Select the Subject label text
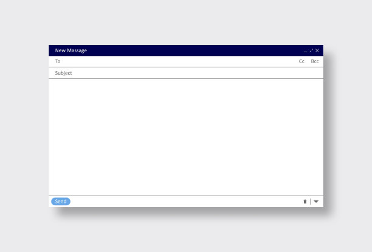Image resolution: width=372 pixels, height=252 pixels. [63, 73]
